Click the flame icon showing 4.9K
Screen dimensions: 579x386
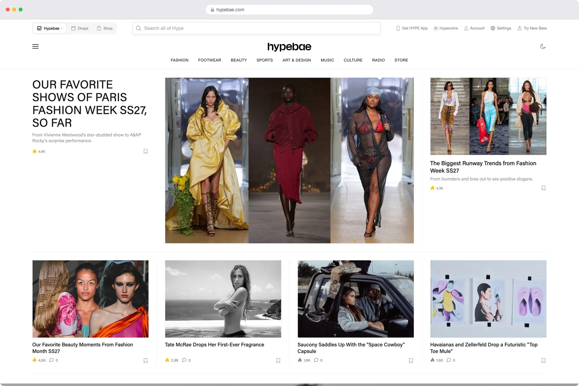pos(34,151)
